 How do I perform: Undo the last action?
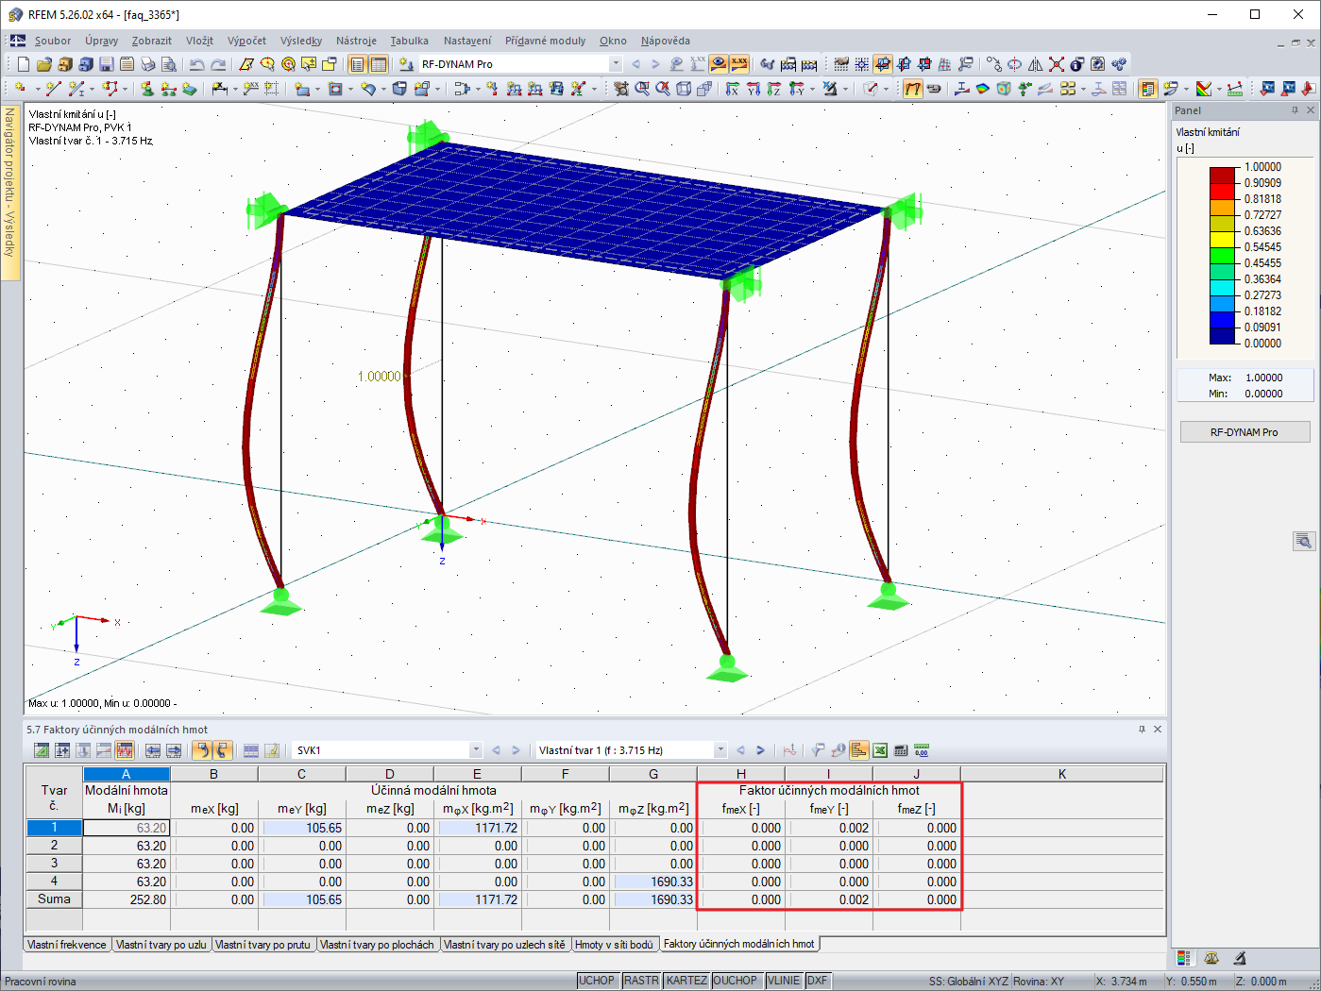click(196, 64)
